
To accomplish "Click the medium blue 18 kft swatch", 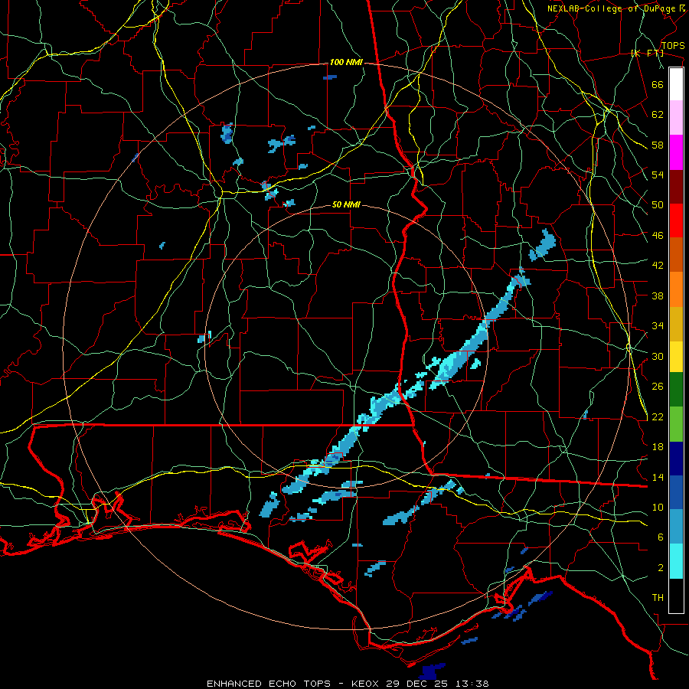I will [x=676, y=492].
